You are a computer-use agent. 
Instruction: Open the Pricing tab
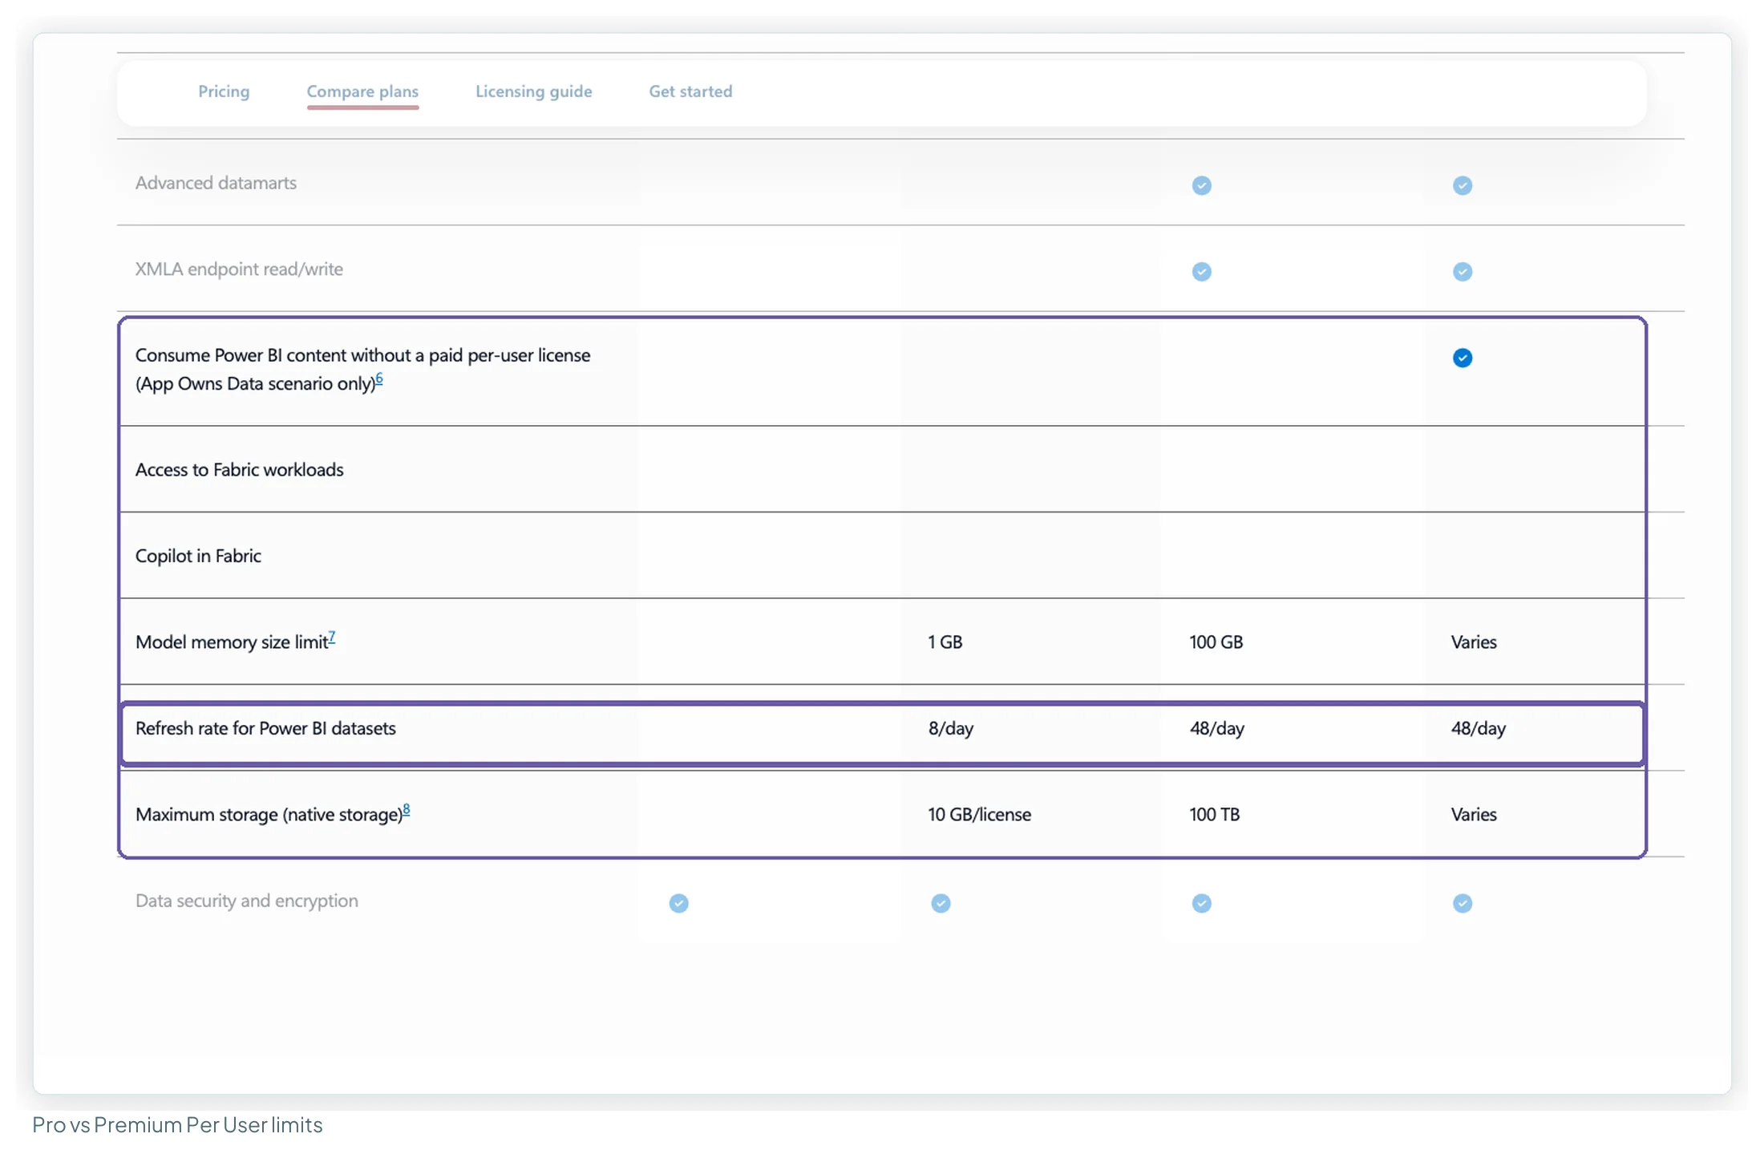tap(224, 91)
